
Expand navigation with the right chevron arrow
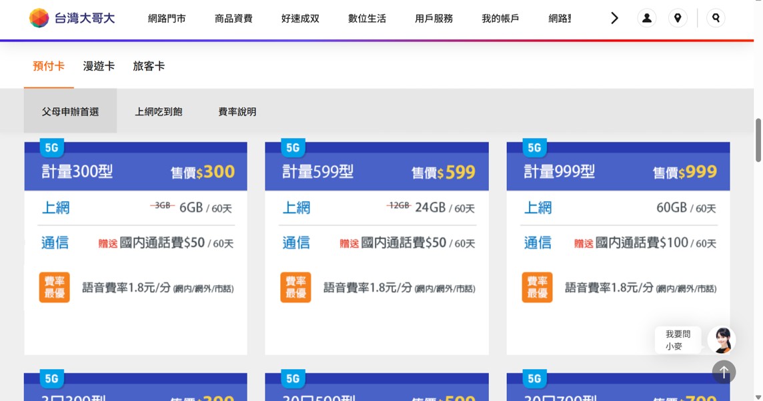click(x=614, y=18)
